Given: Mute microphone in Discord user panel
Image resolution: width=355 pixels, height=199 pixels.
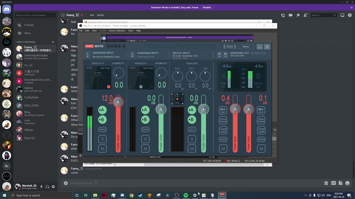Looking at the screenshot, I should (41, 187).
